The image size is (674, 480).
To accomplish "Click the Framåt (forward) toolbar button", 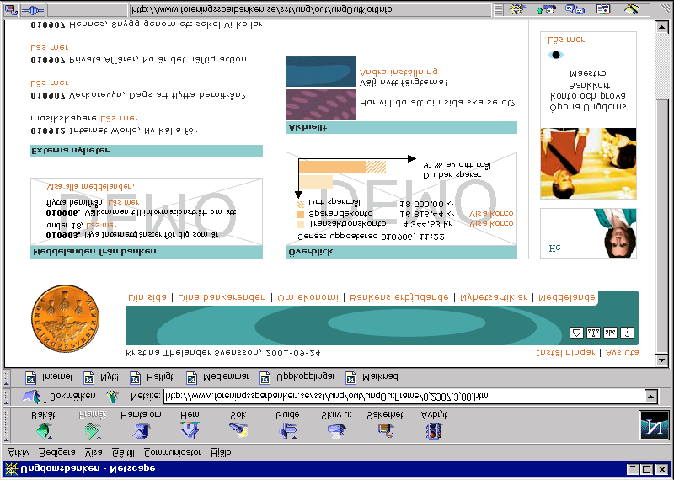I will [x=93, y=424].
